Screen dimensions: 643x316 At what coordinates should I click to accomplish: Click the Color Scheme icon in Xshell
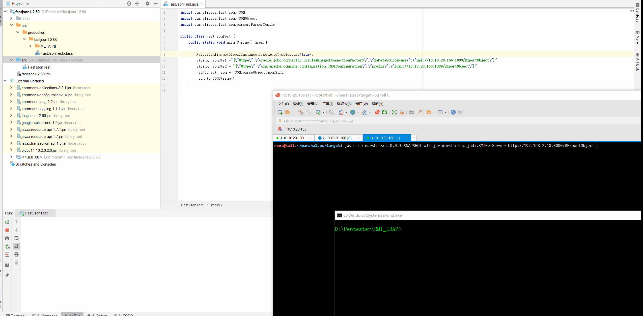pos(341,112)
